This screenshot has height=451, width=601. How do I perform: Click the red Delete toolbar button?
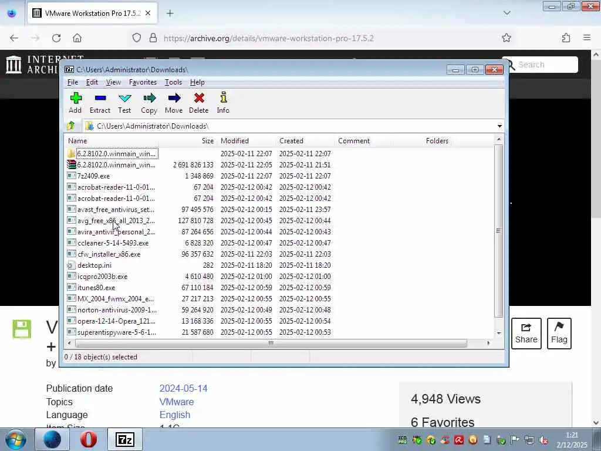198,103
